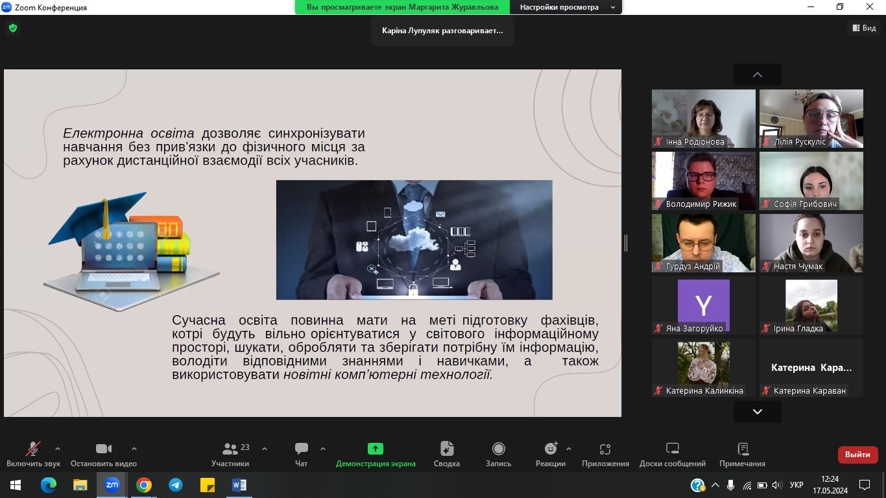Open Реакции reactions picker
Viewport: 886px width, 498px height.
pos(551,454)
